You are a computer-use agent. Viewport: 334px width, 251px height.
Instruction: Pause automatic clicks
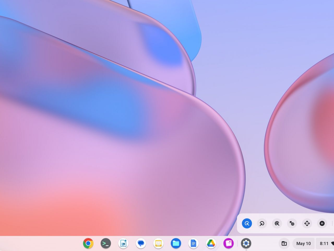point(322,224)
